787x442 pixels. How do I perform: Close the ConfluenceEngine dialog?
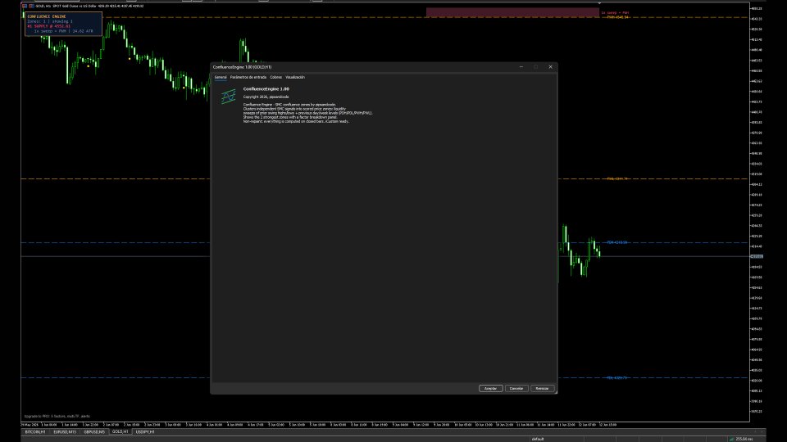point(550,66)
